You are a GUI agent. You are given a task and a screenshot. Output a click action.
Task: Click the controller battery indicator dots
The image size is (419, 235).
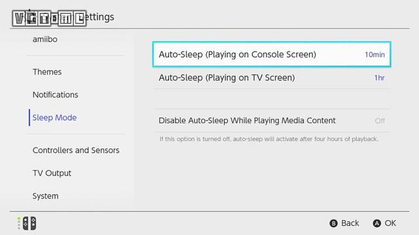click(19, 223)
